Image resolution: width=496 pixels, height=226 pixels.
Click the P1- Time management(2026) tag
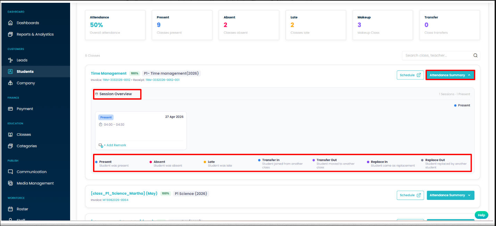coord(171,73)
